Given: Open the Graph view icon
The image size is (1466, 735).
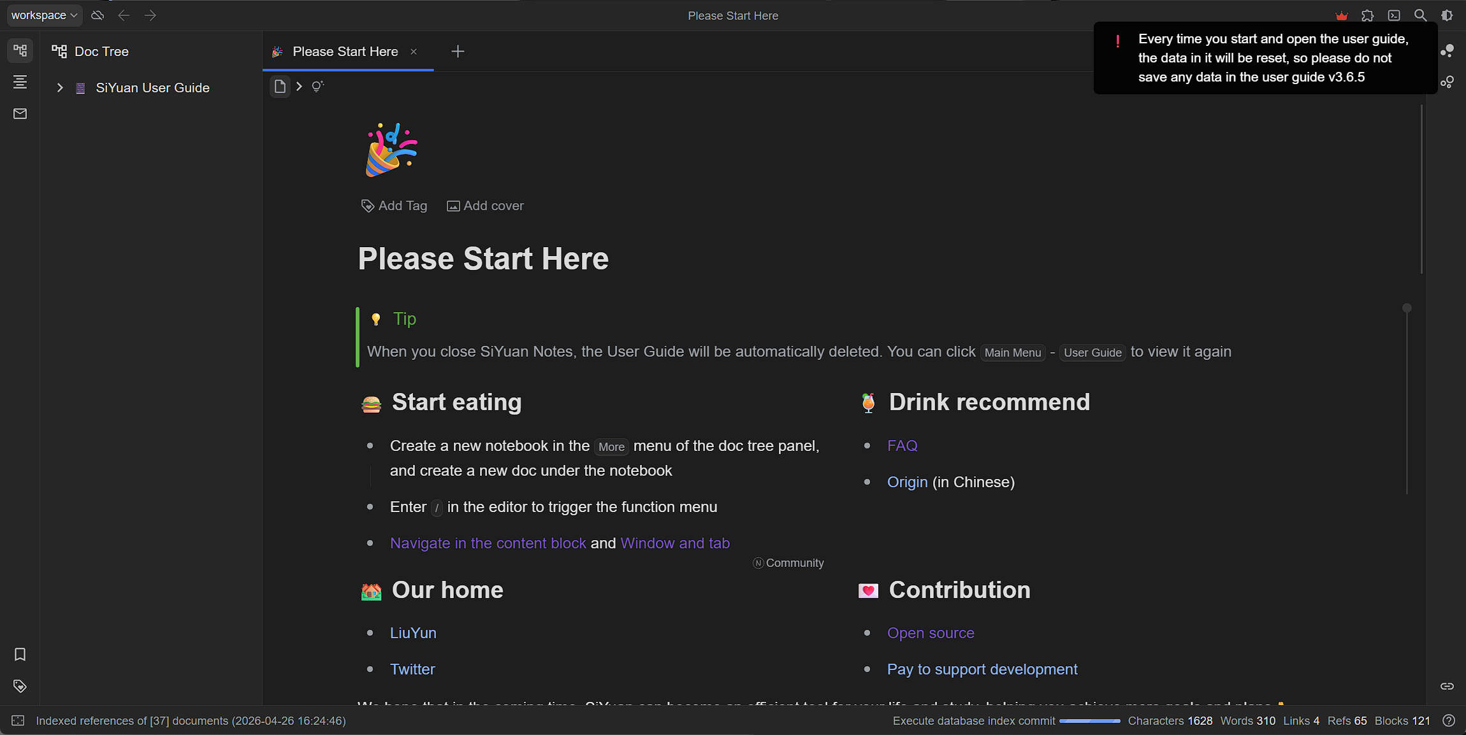Looking at the screenshot, I should click(x=1447, y=51).
